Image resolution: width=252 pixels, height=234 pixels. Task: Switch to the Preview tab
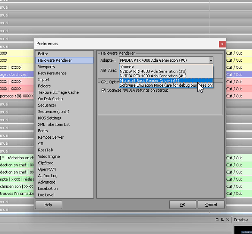pos(241,220)
